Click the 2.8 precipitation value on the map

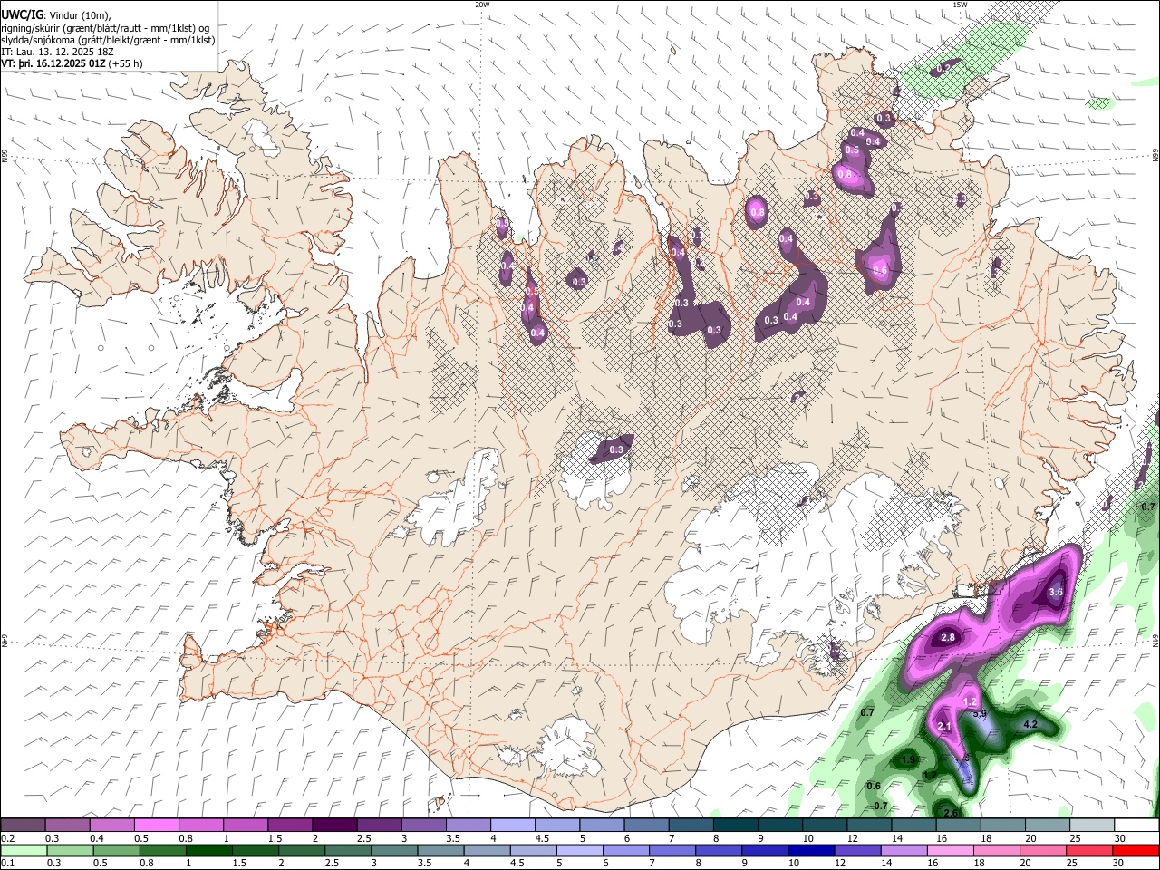pos(948,638)
